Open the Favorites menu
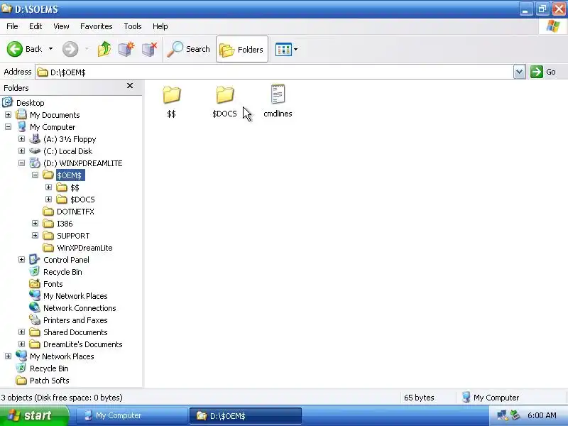 97,26
